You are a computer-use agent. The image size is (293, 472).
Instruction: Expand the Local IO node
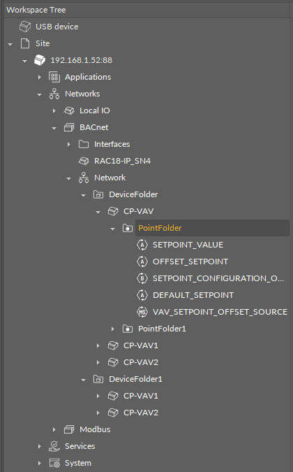tap(54, 110)
